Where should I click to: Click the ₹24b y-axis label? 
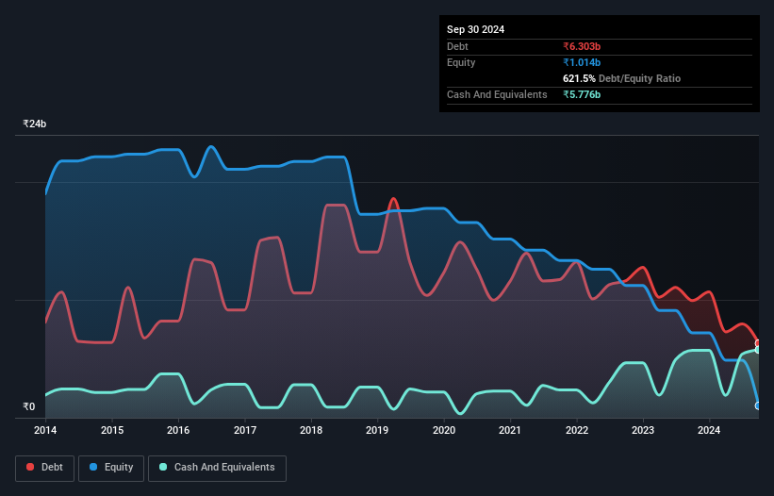tap(35, 124)
